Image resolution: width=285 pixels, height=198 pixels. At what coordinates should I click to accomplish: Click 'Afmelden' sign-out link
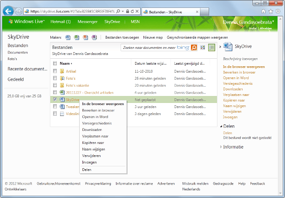(x=266, y=28)
